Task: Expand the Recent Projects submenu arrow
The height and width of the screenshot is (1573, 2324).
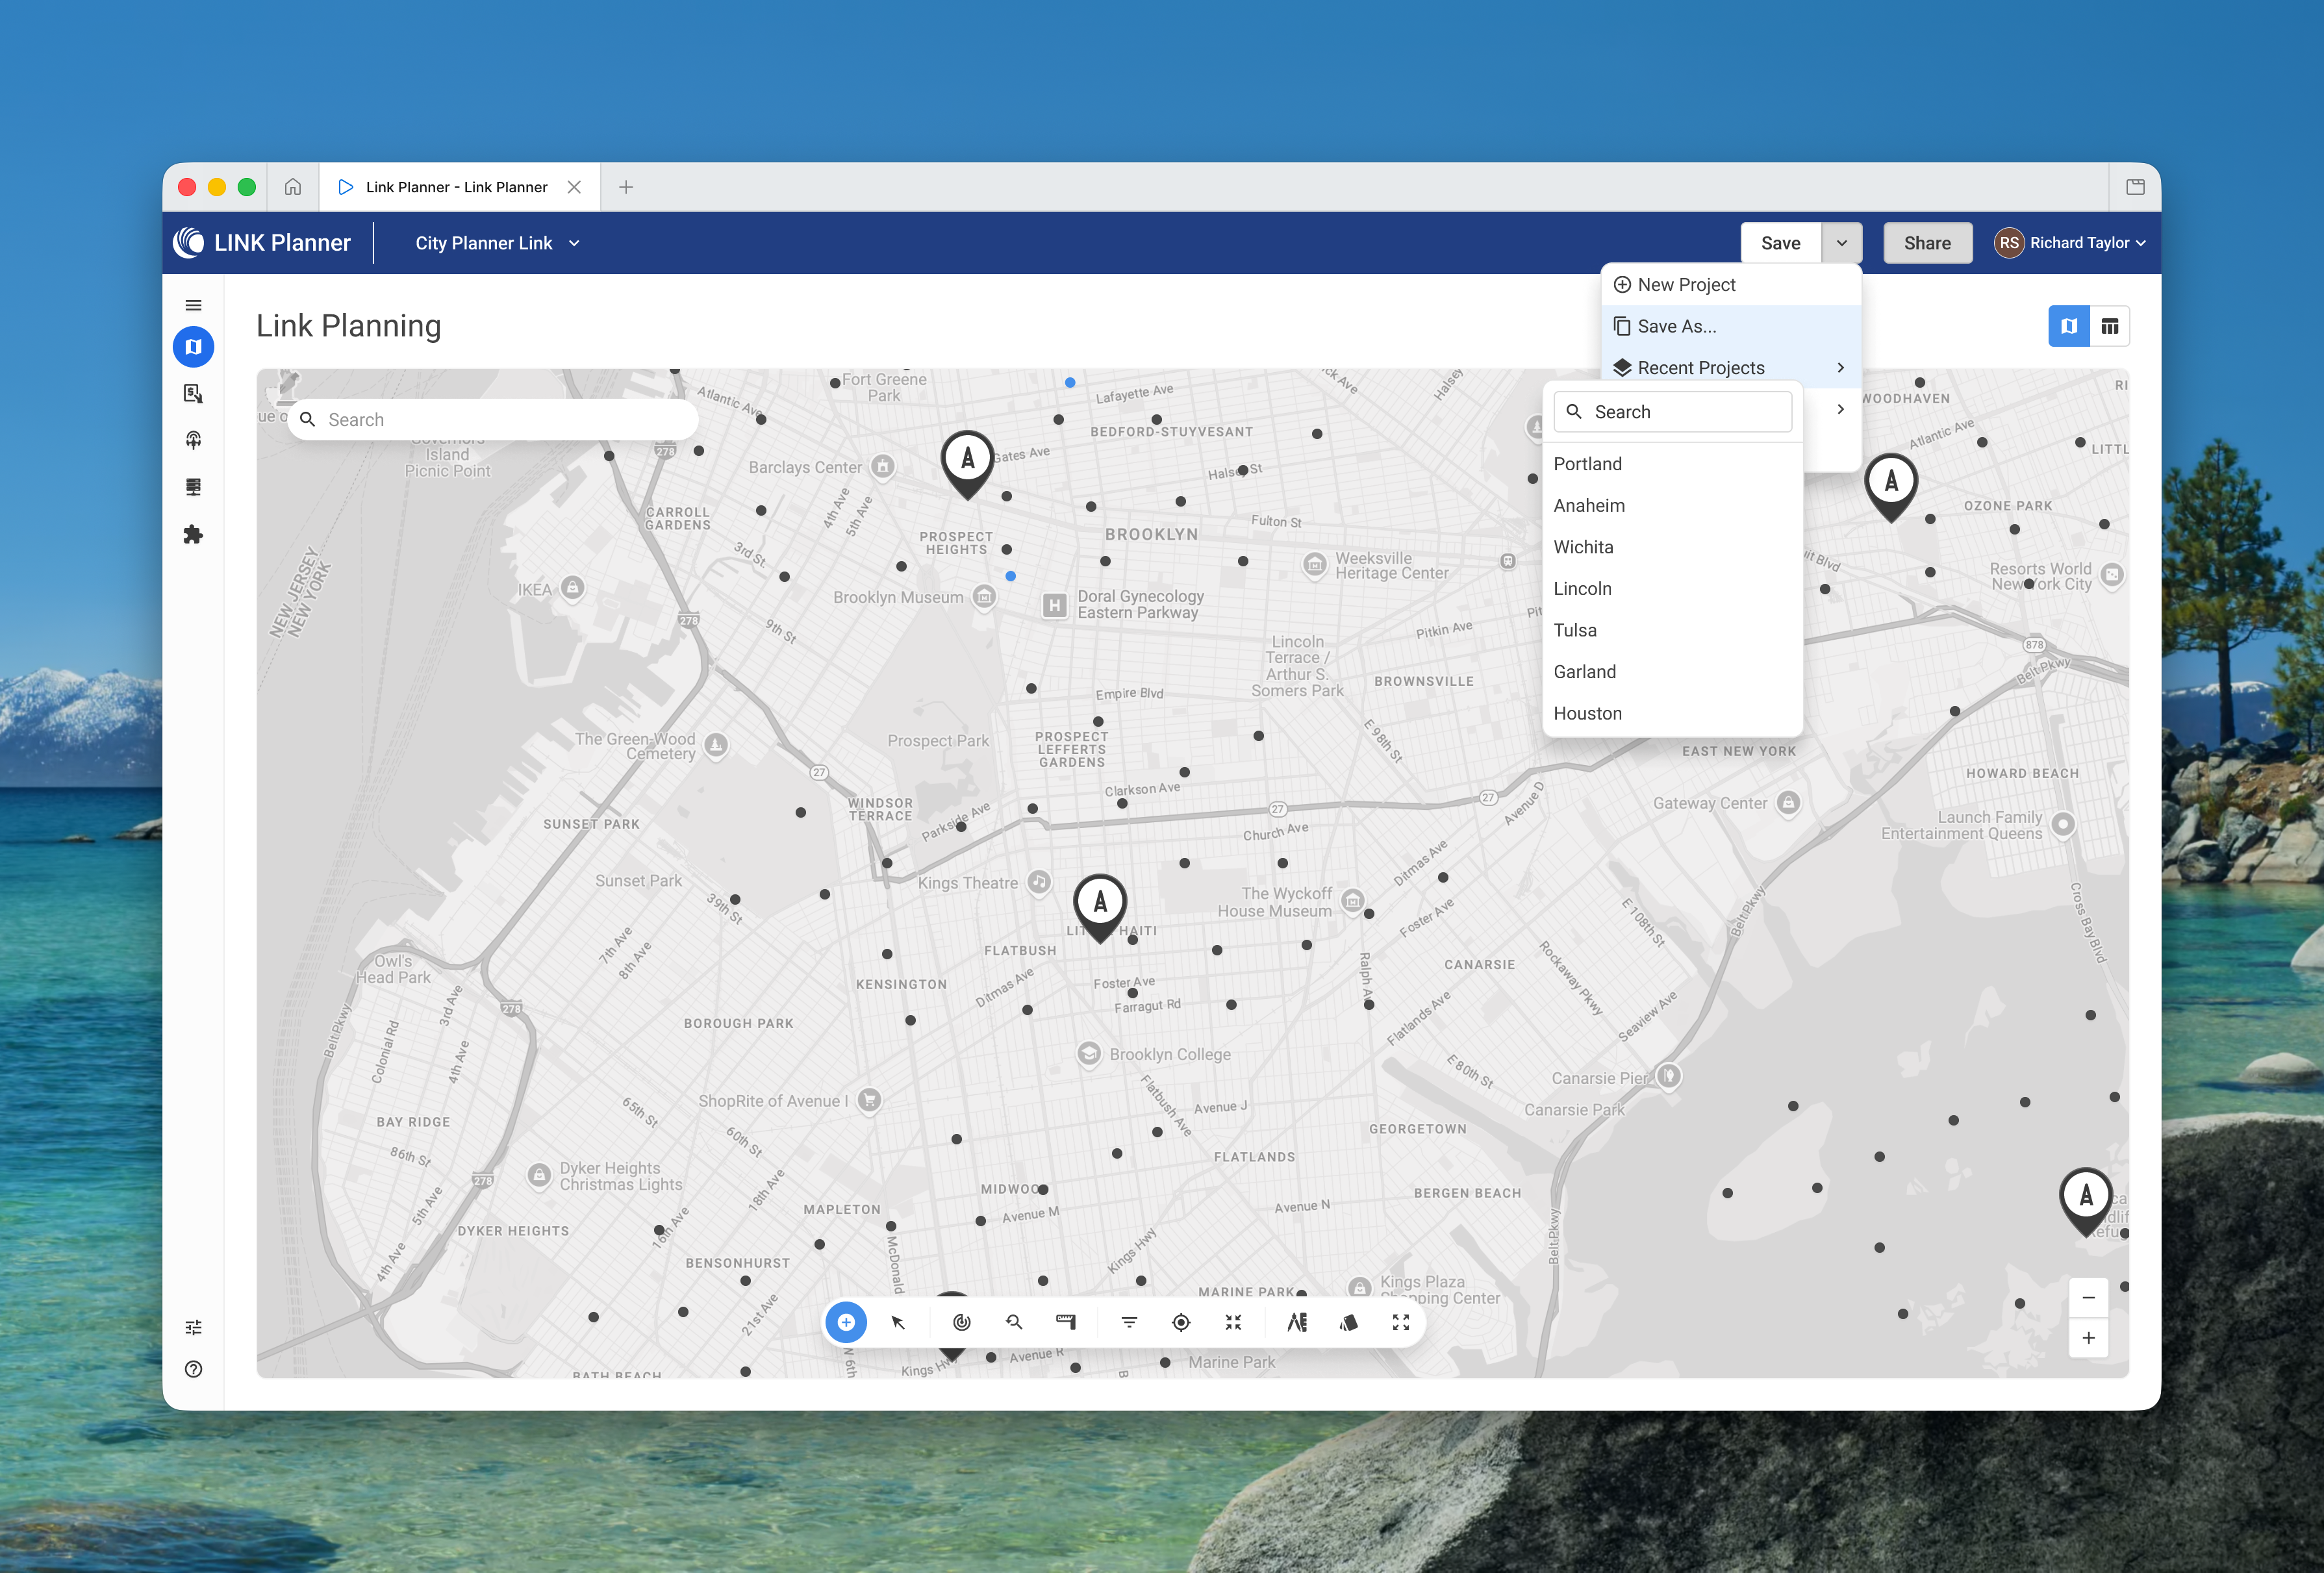Action: click(1840, 368)
